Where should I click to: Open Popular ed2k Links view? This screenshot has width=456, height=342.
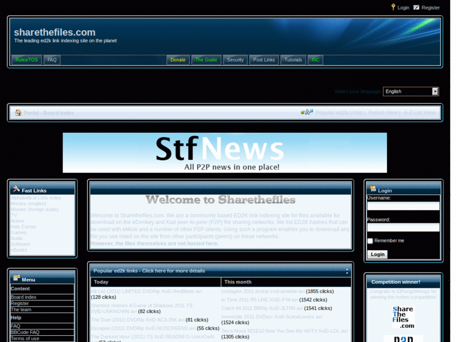click(339, 112)
